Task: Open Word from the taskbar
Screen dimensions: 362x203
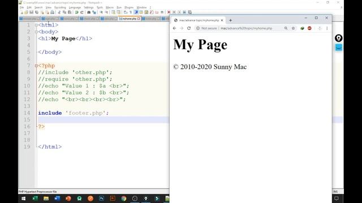Action: coord(57,198)
